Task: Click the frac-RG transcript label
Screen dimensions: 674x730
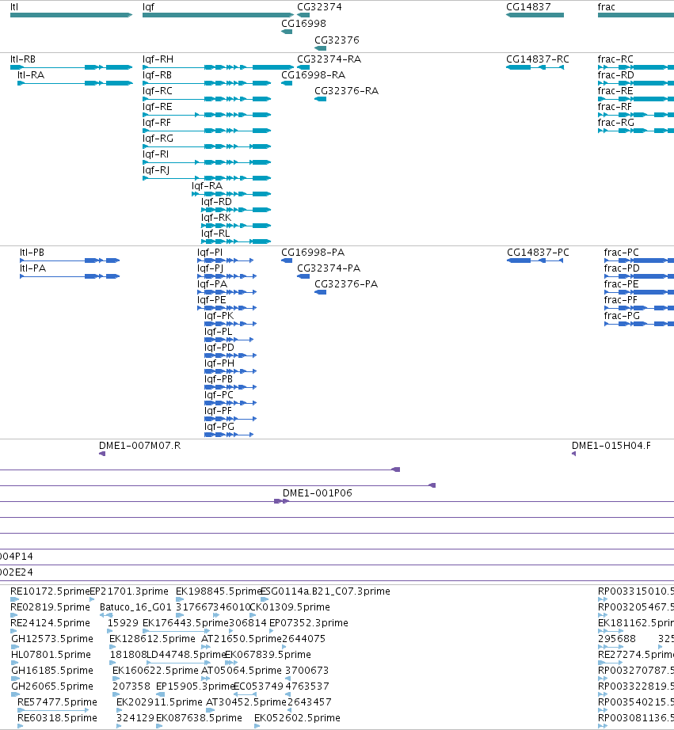Action: (616, 123)
